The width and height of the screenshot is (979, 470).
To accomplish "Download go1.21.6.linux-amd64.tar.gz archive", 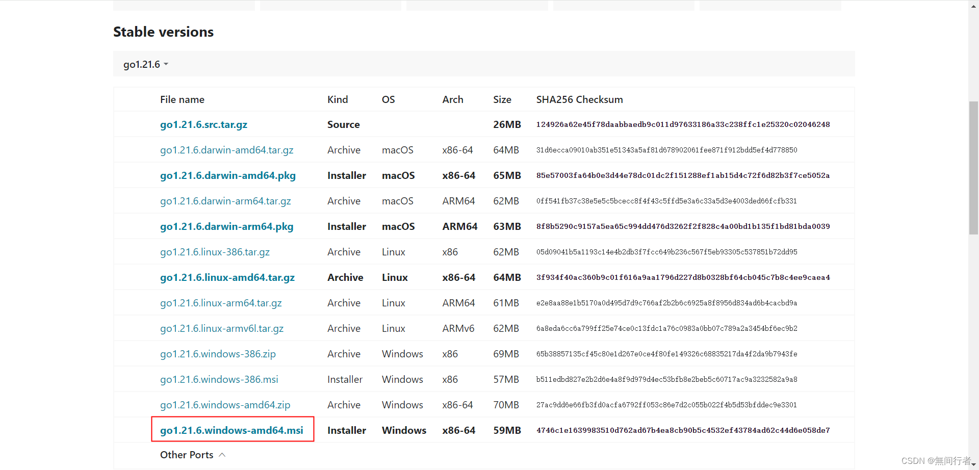I will coord(227,277).
